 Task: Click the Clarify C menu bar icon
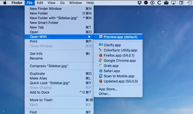click(159, 3)
